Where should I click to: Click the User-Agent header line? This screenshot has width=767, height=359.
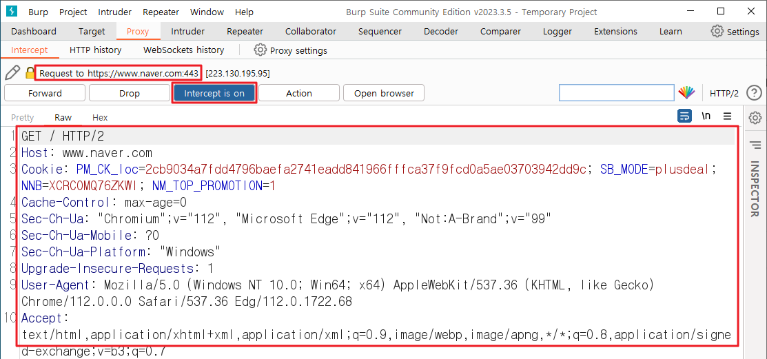(338, 293)
